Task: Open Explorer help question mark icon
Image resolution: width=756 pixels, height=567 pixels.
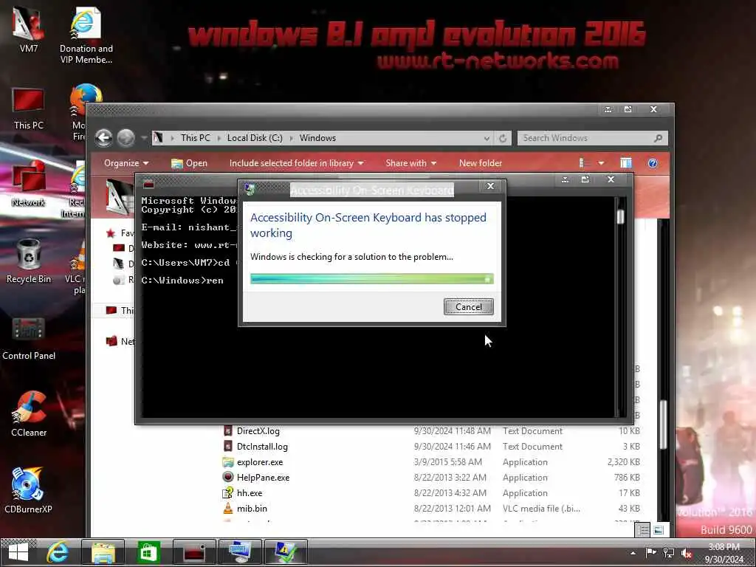Action: coord(653,163)
